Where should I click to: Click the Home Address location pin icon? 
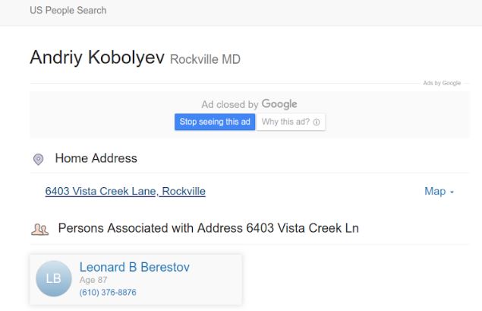38,160
